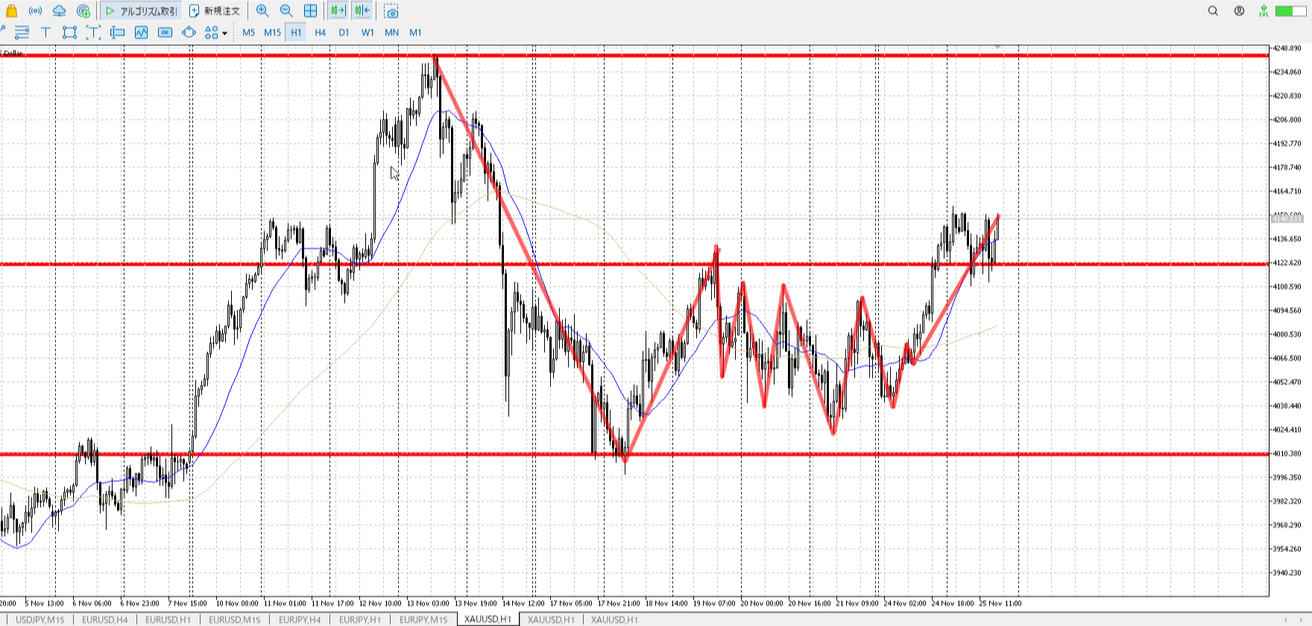
Task: Click the tile windows grid icon
Action: [311, 11]
